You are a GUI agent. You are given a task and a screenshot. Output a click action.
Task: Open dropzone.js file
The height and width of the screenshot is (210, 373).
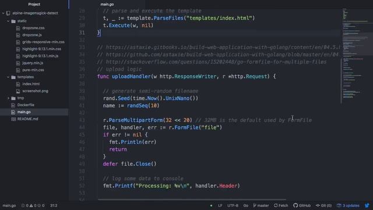[32, 35]
